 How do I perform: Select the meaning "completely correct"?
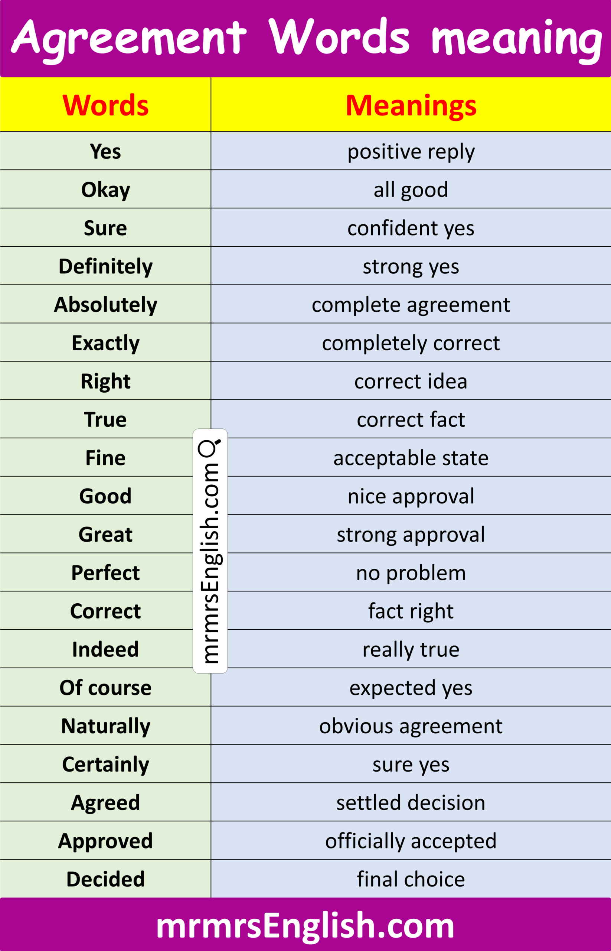point(411,343)
